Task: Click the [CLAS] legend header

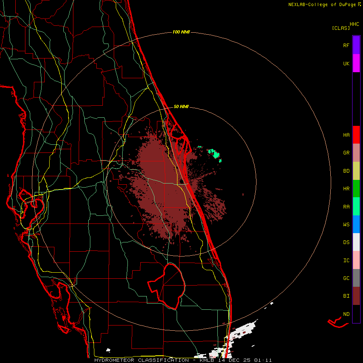Action: (x=341, y=28)
